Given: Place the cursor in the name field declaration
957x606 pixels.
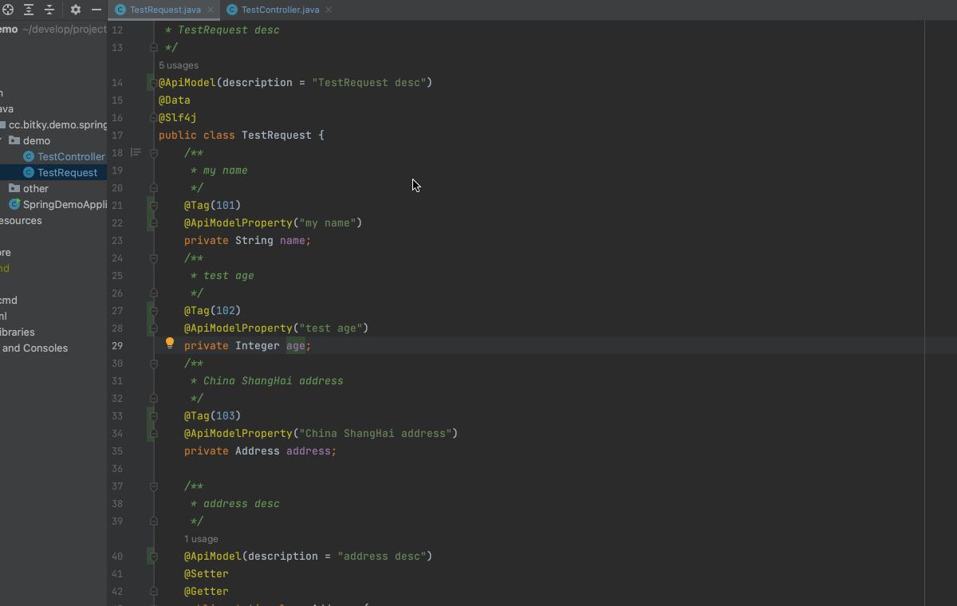Looking at the screenshot, I should click(291, 240).
